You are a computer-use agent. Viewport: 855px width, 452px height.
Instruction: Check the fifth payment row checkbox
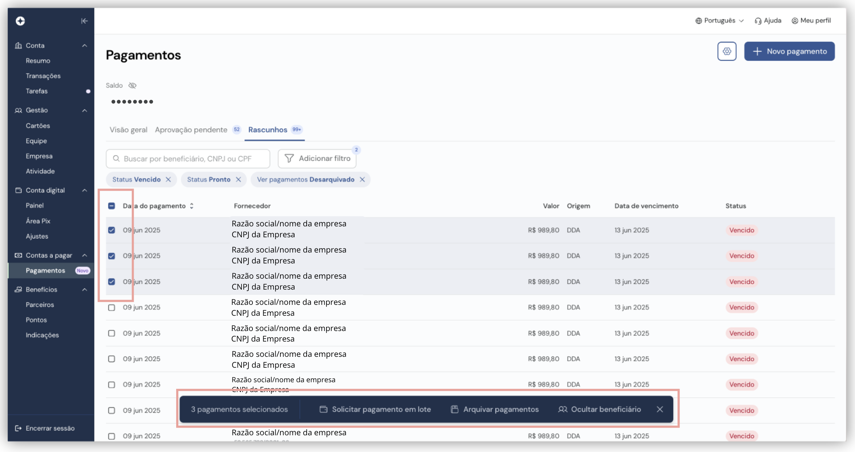click(112, 333)
